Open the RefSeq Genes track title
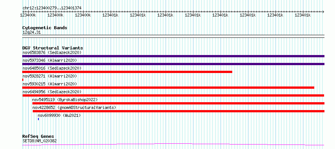 38,137
